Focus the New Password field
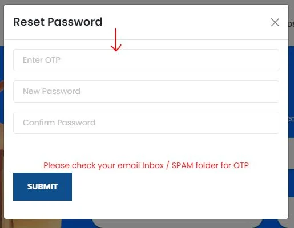The image size is (294, 228). pyautogui.click(x=146, y=91)
